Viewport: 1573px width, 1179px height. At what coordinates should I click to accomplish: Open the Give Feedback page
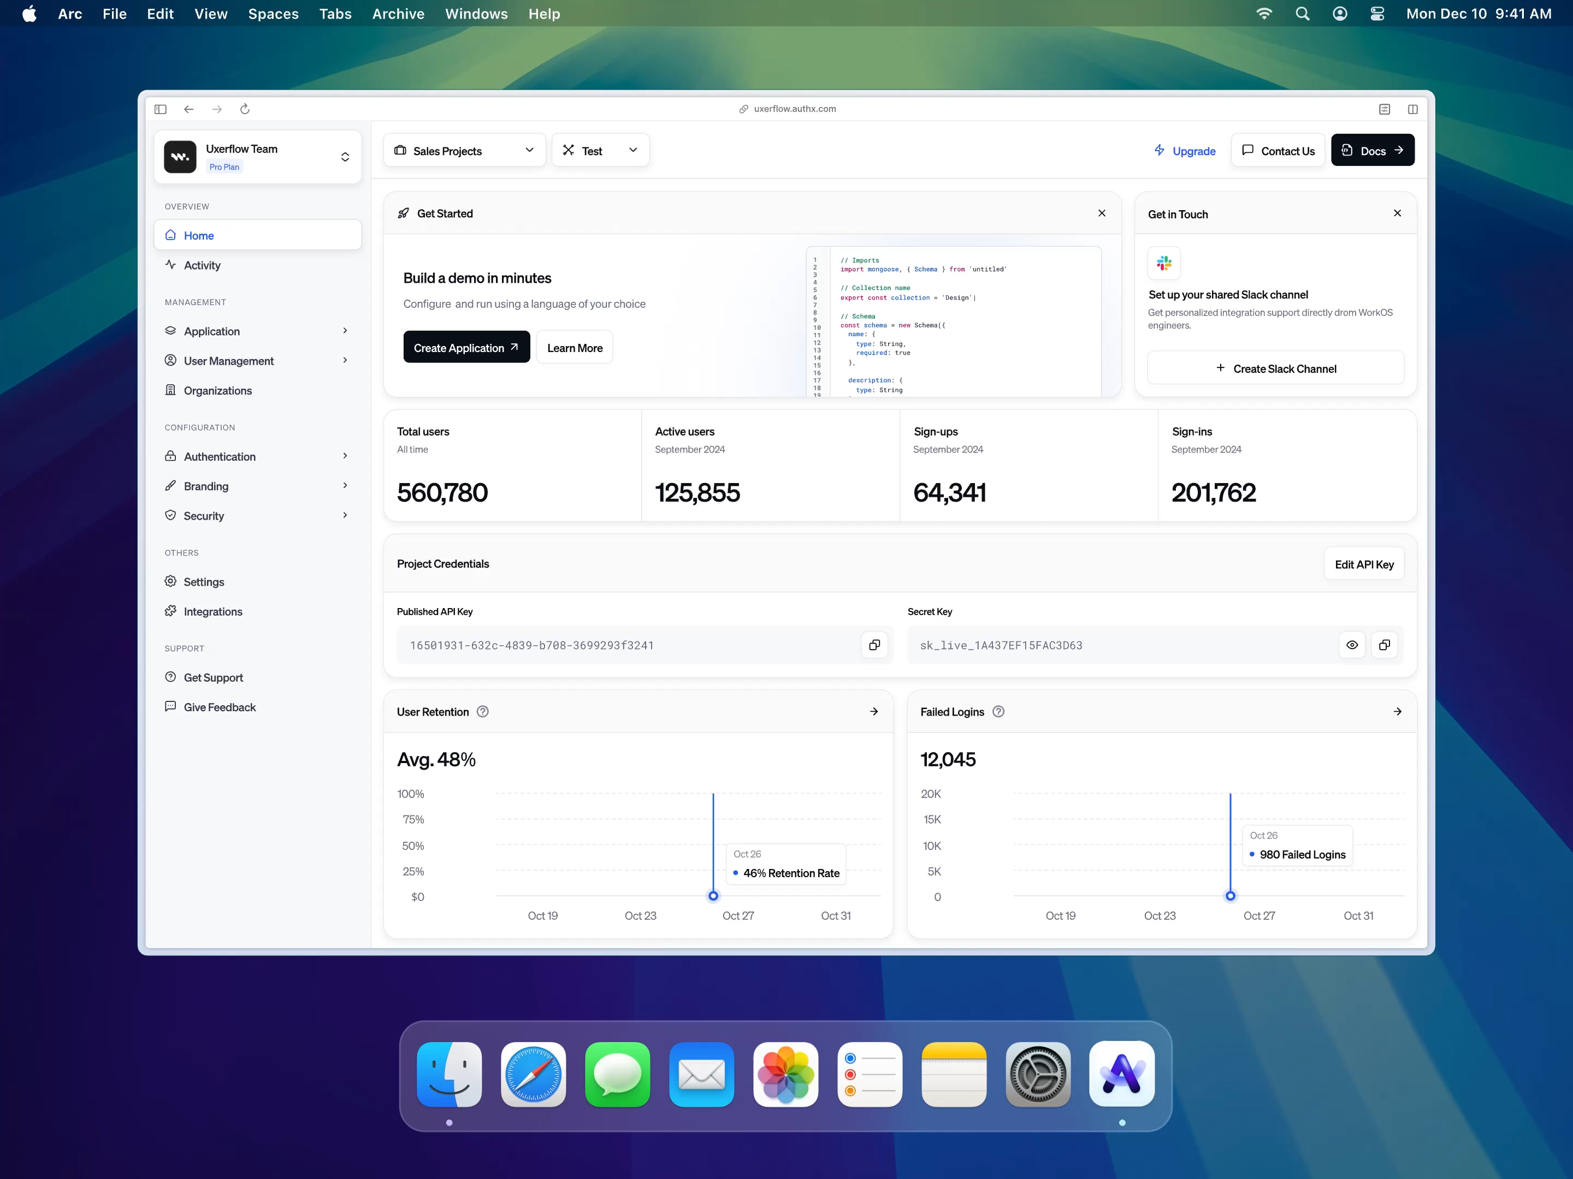tap(219, 706)
